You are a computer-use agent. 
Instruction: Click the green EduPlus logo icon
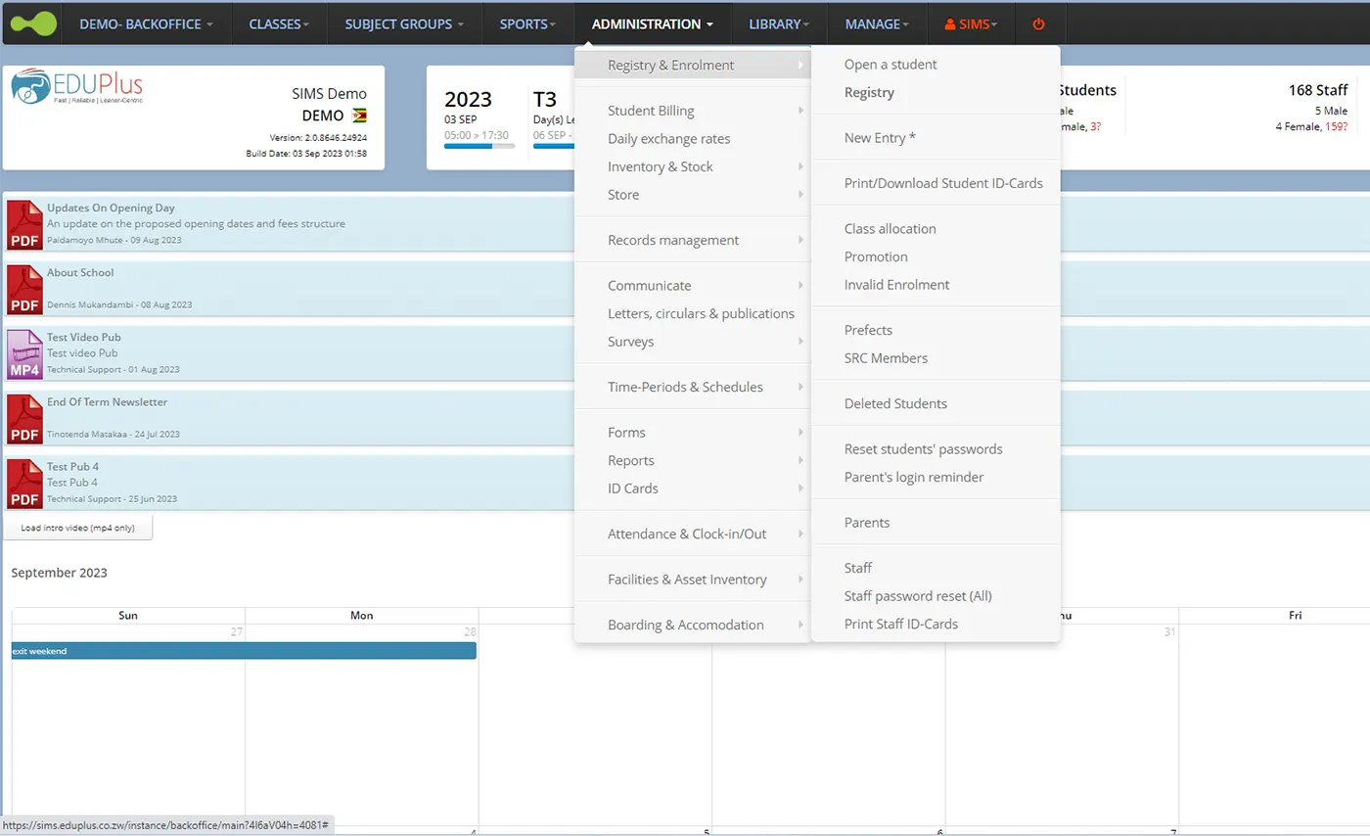tap(33, 23)
